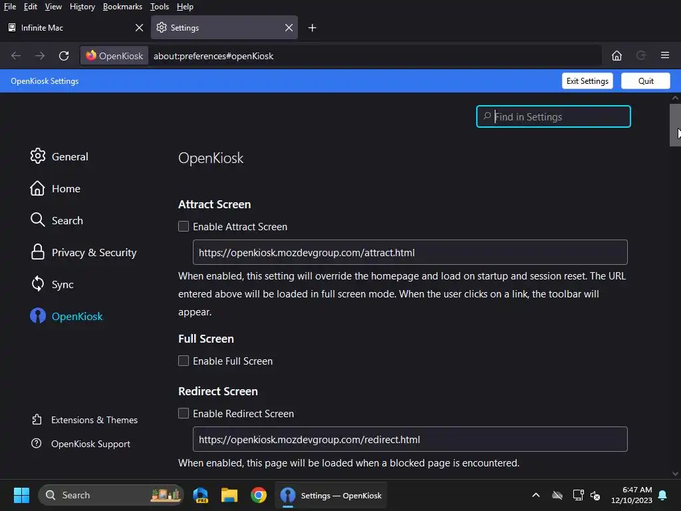Image resolution: width=681 pixels, height=511 pixels.
Task: Click the Quit button
Action: (646, 81)
